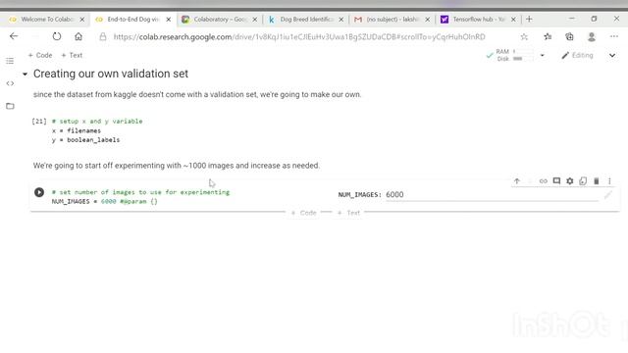Reload the Colab page

(57, 36)
